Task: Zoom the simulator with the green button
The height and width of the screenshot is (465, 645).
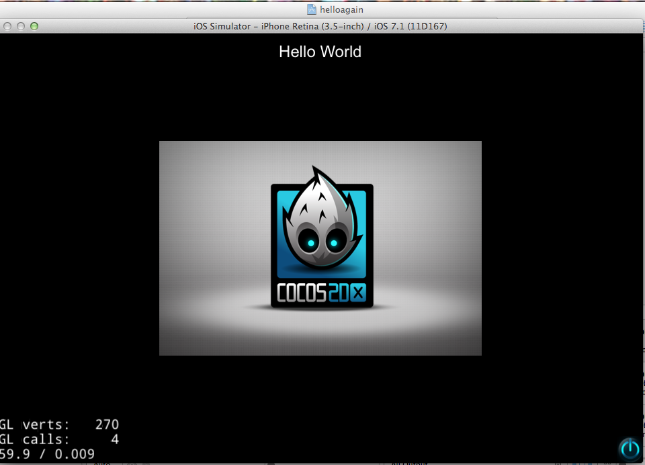Action: (34, 26)
